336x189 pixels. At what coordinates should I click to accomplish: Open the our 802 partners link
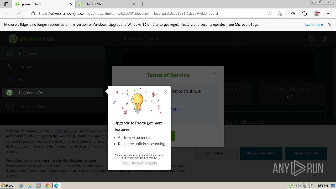pos(64,131)
